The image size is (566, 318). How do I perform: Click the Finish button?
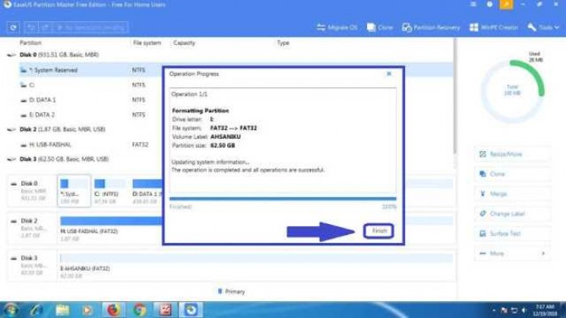click(x=378, y=231)
